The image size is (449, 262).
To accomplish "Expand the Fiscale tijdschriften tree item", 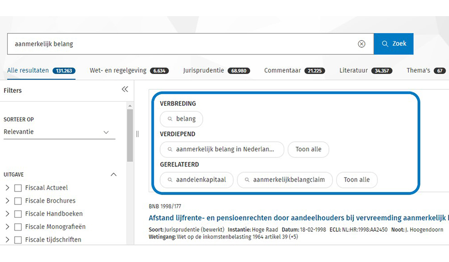I will point(7,239).
